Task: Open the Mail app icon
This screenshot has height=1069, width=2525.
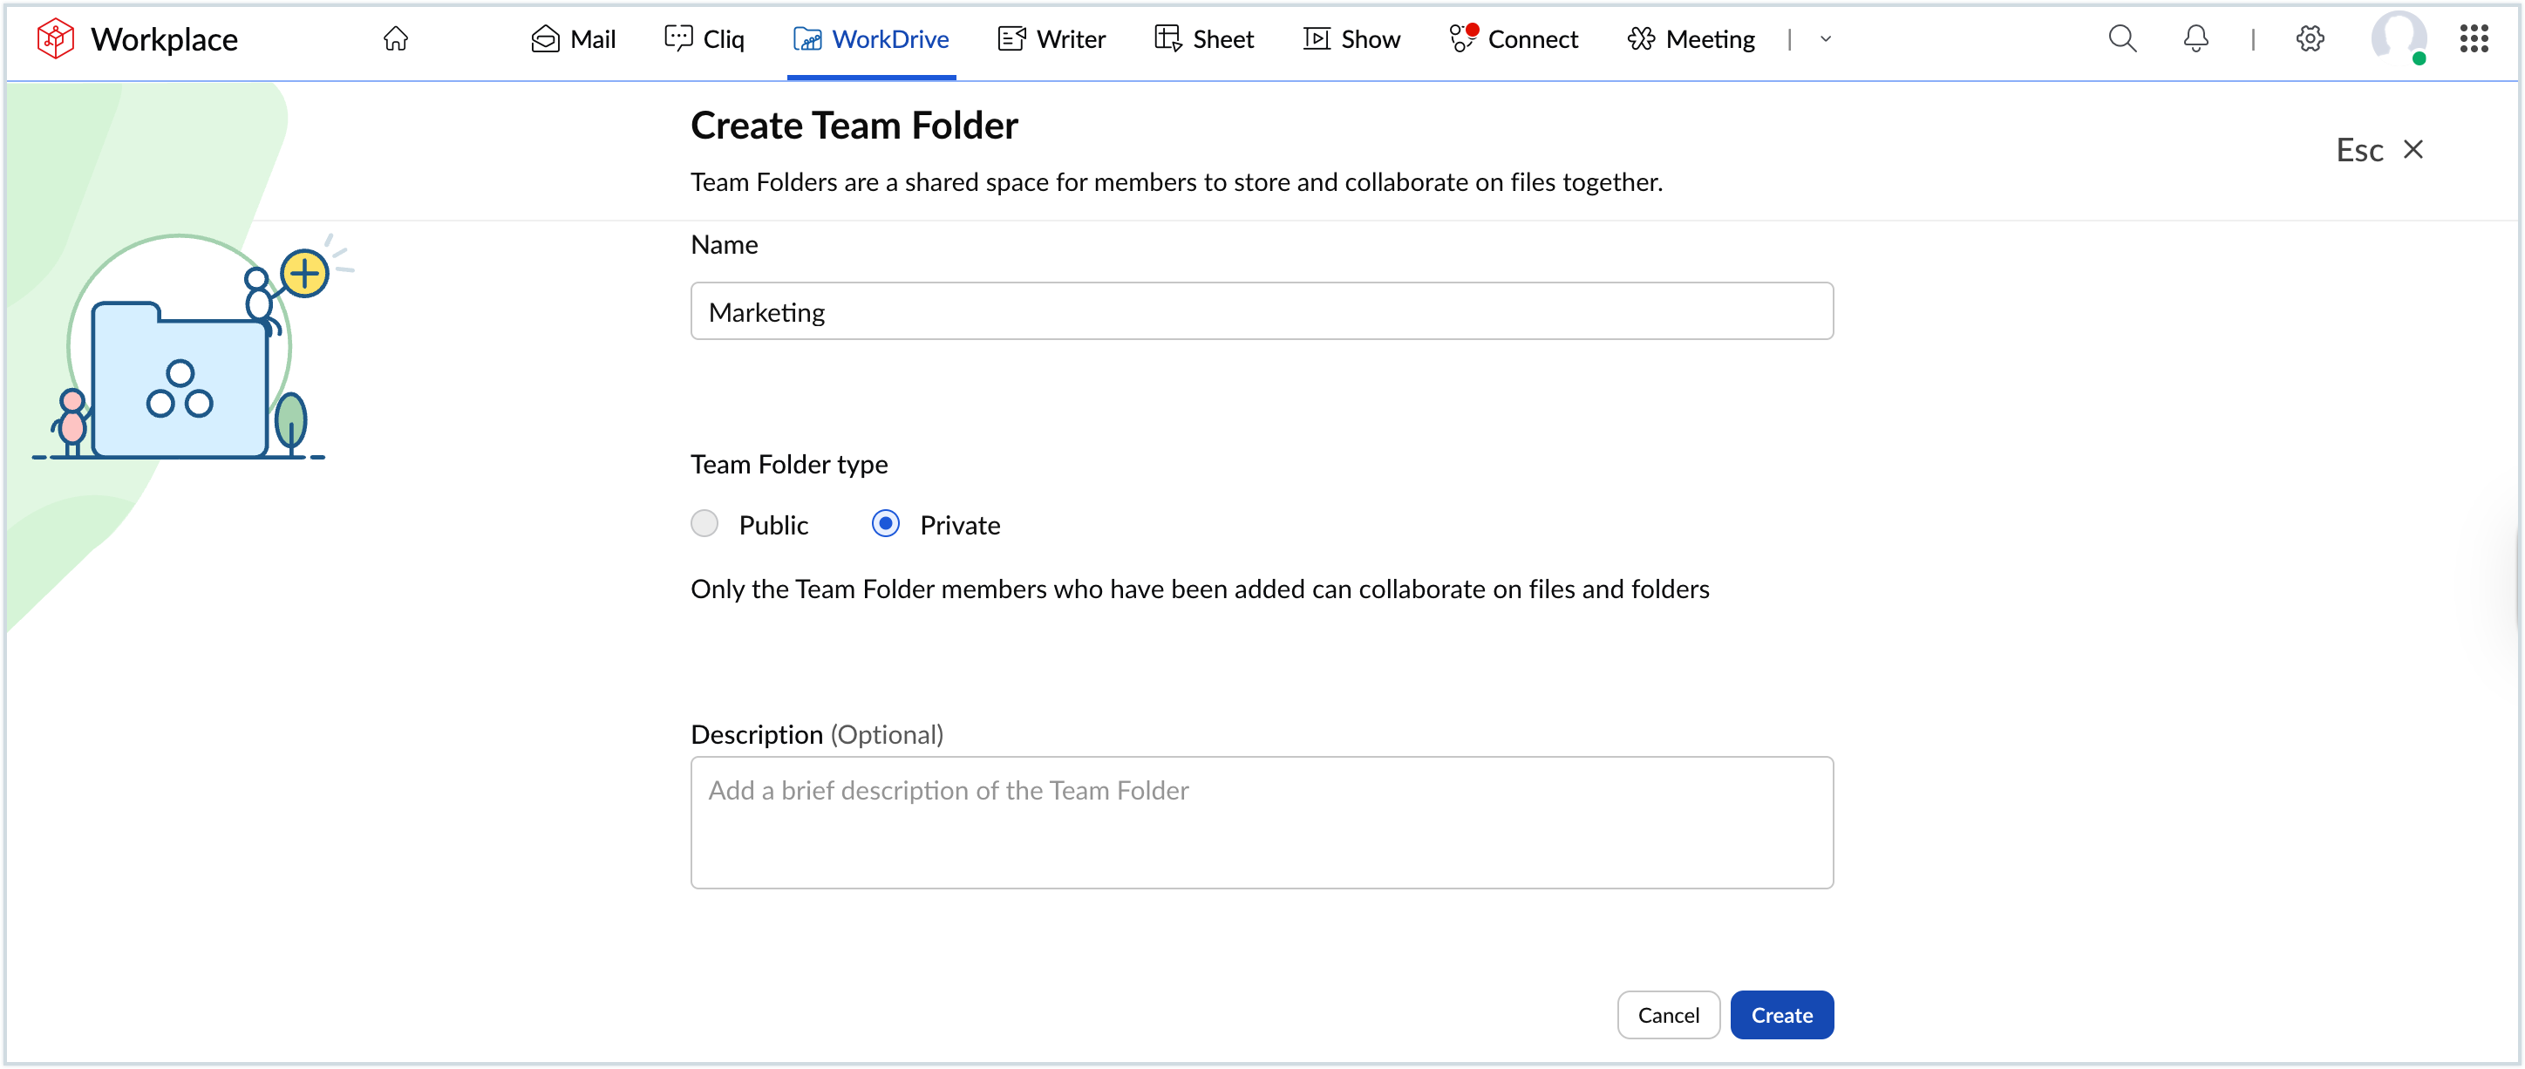Action: tap(574, 39)
